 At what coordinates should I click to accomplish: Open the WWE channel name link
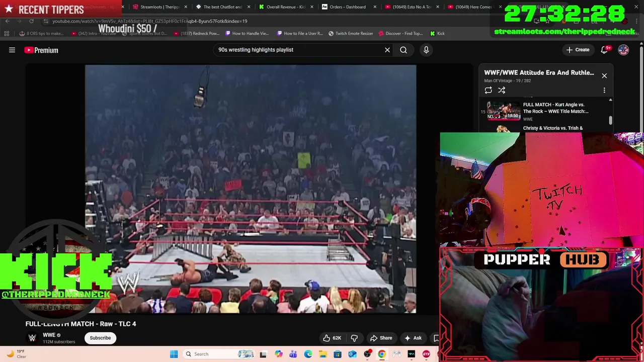coord(49,335)
